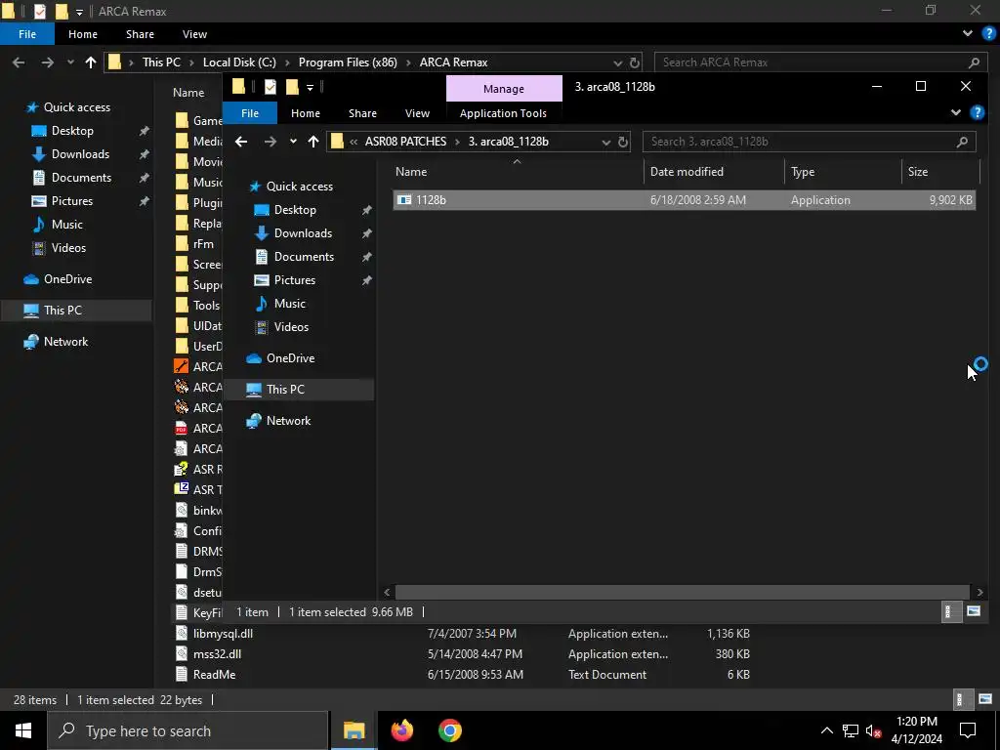Click the horizontal scrollbar in front window
The height and width of the screenshot is (750, 1000).
point(683,593)
